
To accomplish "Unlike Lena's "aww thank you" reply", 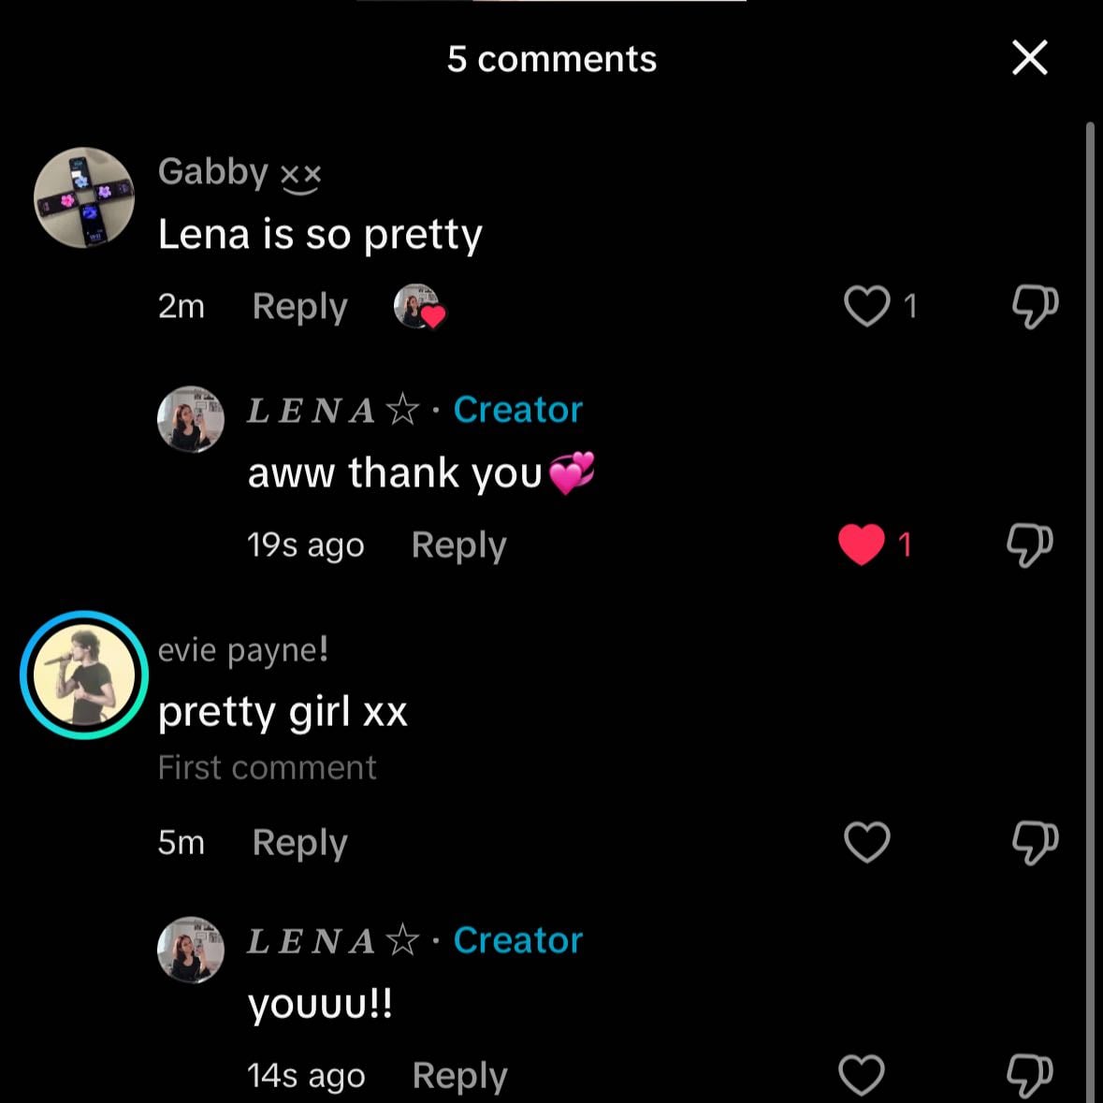I will click(861, 544).
